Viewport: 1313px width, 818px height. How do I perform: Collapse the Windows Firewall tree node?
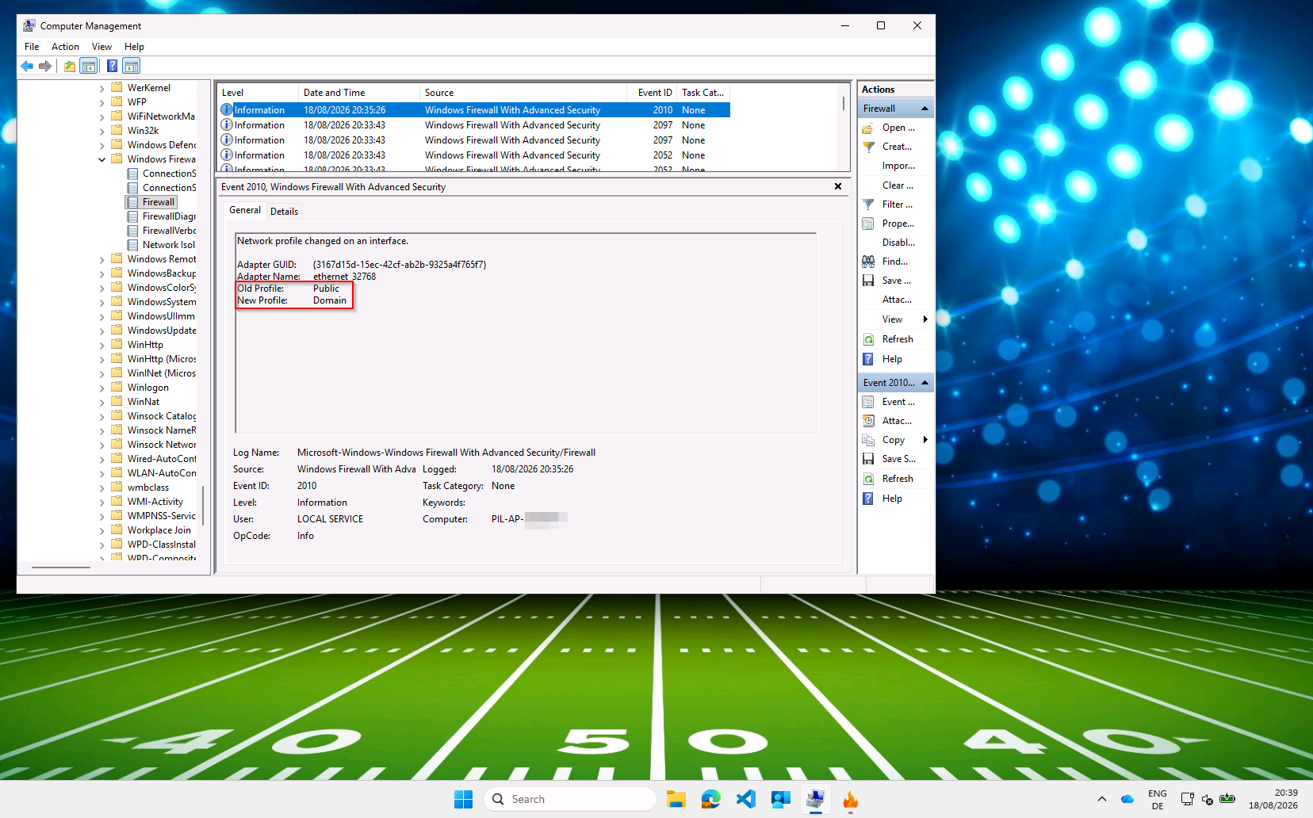(102, 159)
